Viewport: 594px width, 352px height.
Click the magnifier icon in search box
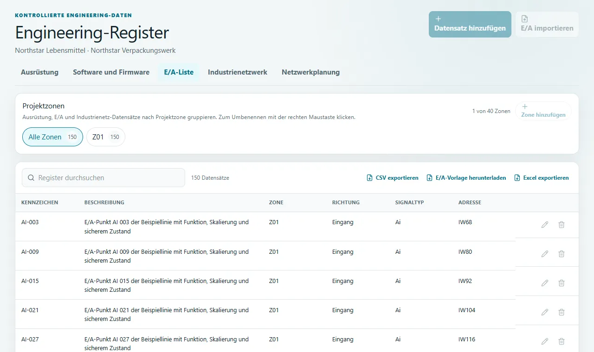(x=31, y=178)
